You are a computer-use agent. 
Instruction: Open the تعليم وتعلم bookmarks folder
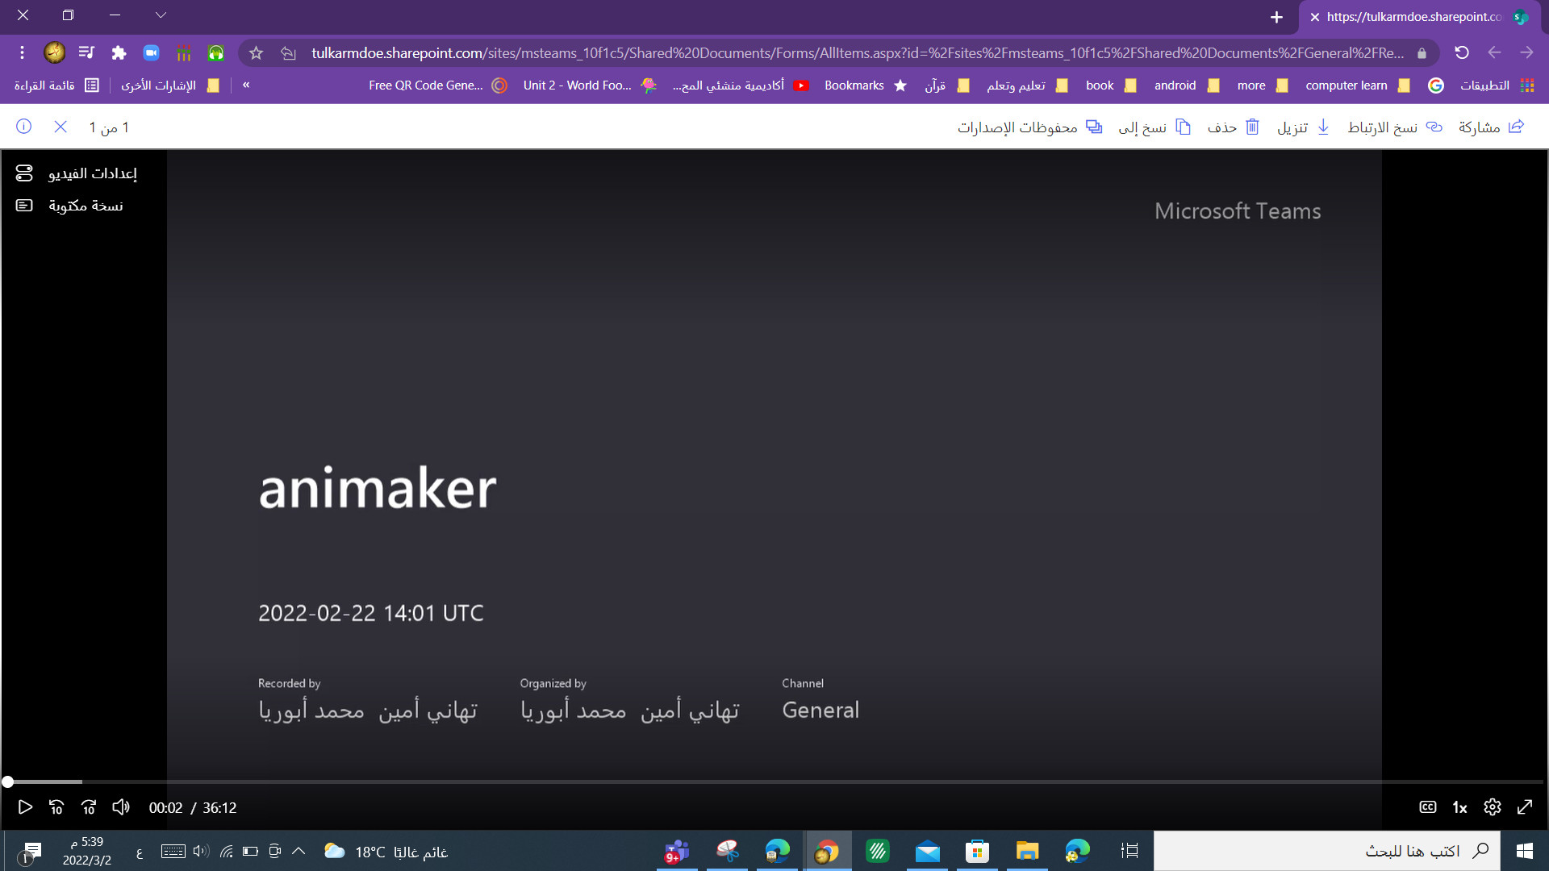1027,85
